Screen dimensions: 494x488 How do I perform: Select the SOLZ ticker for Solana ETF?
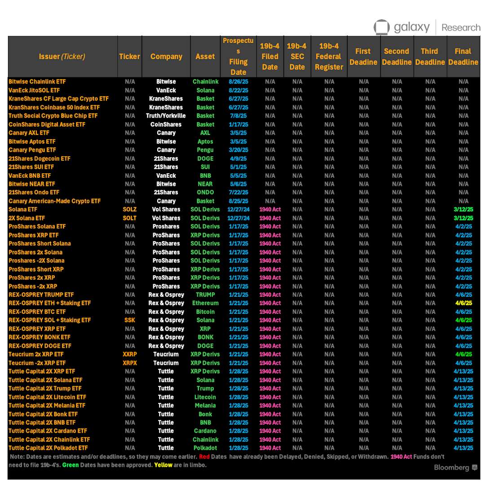[x=129, y=209]
